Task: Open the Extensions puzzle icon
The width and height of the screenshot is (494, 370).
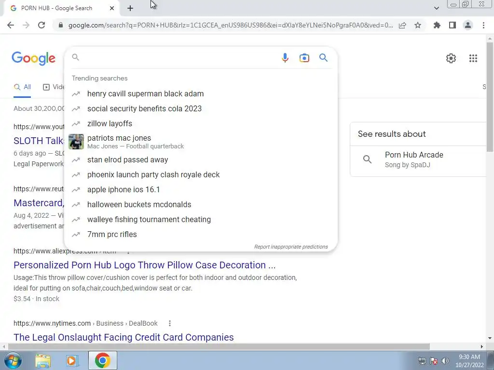Action: pos(437,25)
